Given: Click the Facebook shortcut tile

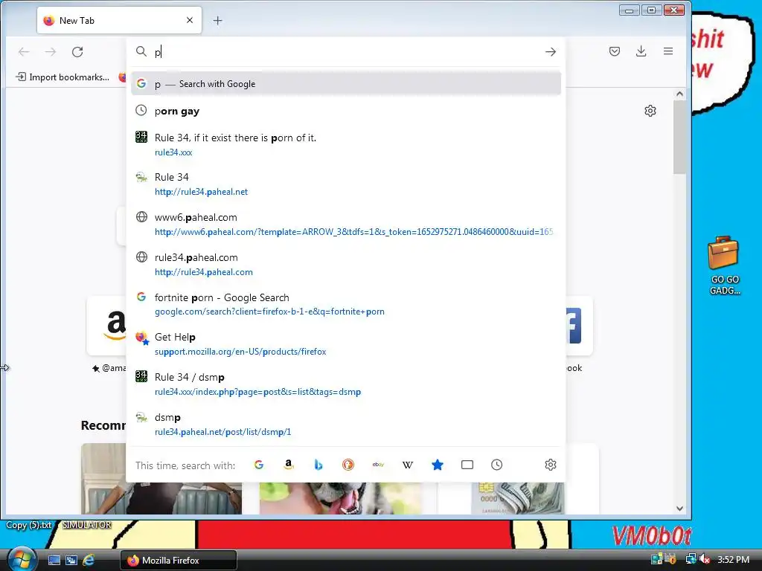Looking at the screenshot, I should coord(579,326).
